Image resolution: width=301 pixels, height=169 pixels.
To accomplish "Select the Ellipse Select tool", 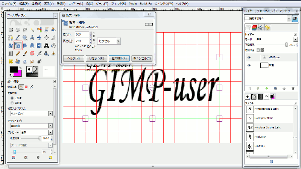I will [18, 30].
